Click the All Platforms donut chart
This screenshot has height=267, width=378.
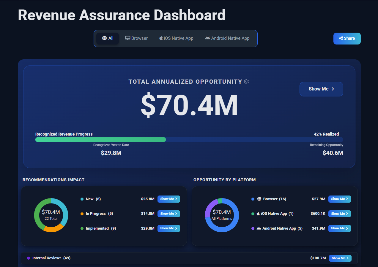(x=222, y=215)
